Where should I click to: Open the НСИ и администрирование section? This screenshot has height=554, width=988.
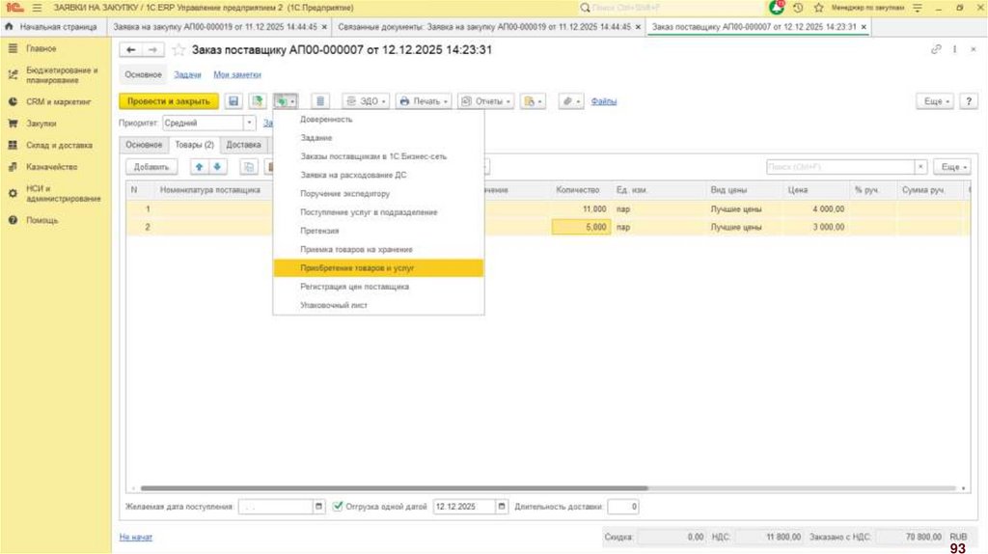(x=63, y=193)
